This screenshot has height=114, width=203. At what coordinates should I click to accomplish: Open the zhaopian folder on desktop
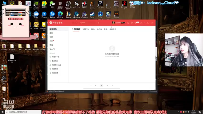pyautogui.click(x=12, y=47)
